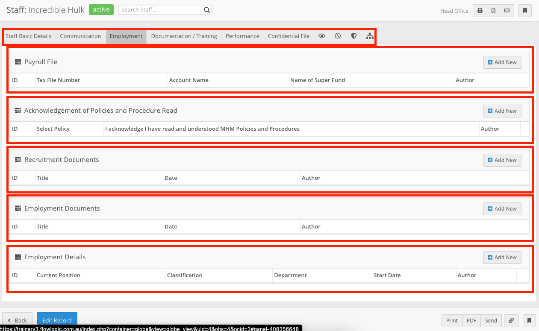Click the magnifier icon in Search Staff box
The image size is (539, 331).
pyautogui.click(x=206, y=10)
